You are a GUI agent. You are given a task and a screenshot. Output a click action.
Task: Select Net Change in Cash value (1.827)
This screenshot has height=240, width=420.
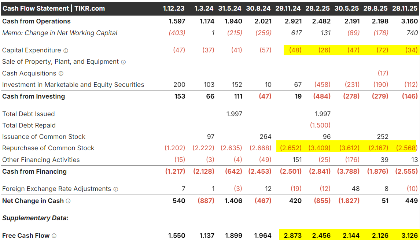(349, 201)
